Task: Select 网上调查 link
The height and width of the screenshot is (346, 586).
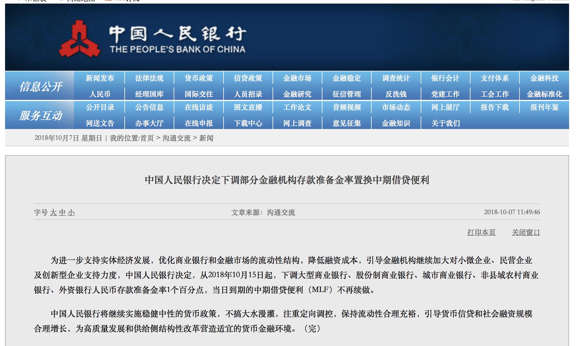Action: (x=297, y=123)
